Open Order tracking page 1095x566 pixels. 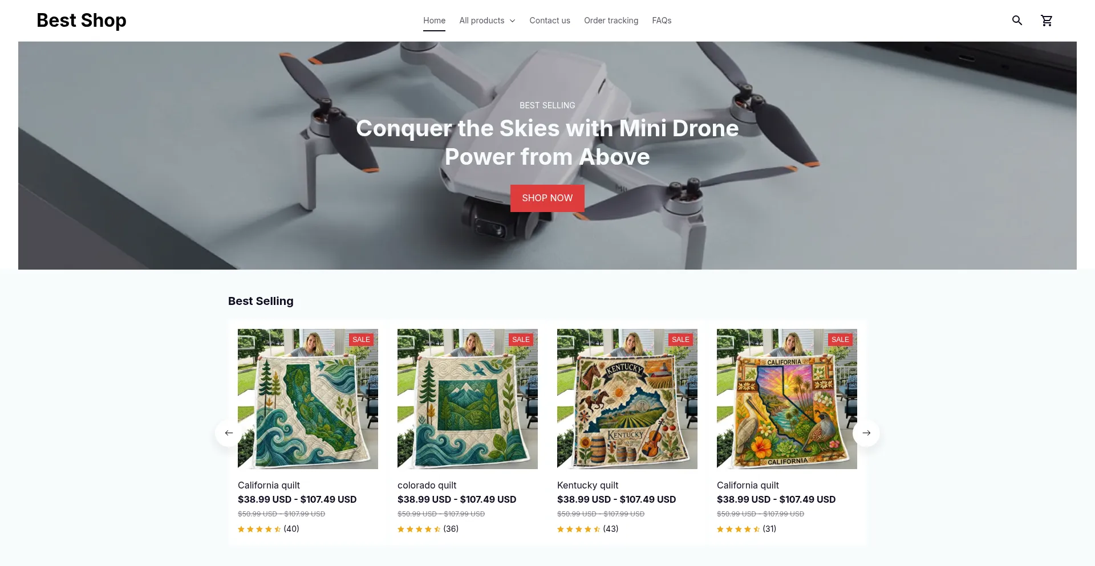coord(611,21)
